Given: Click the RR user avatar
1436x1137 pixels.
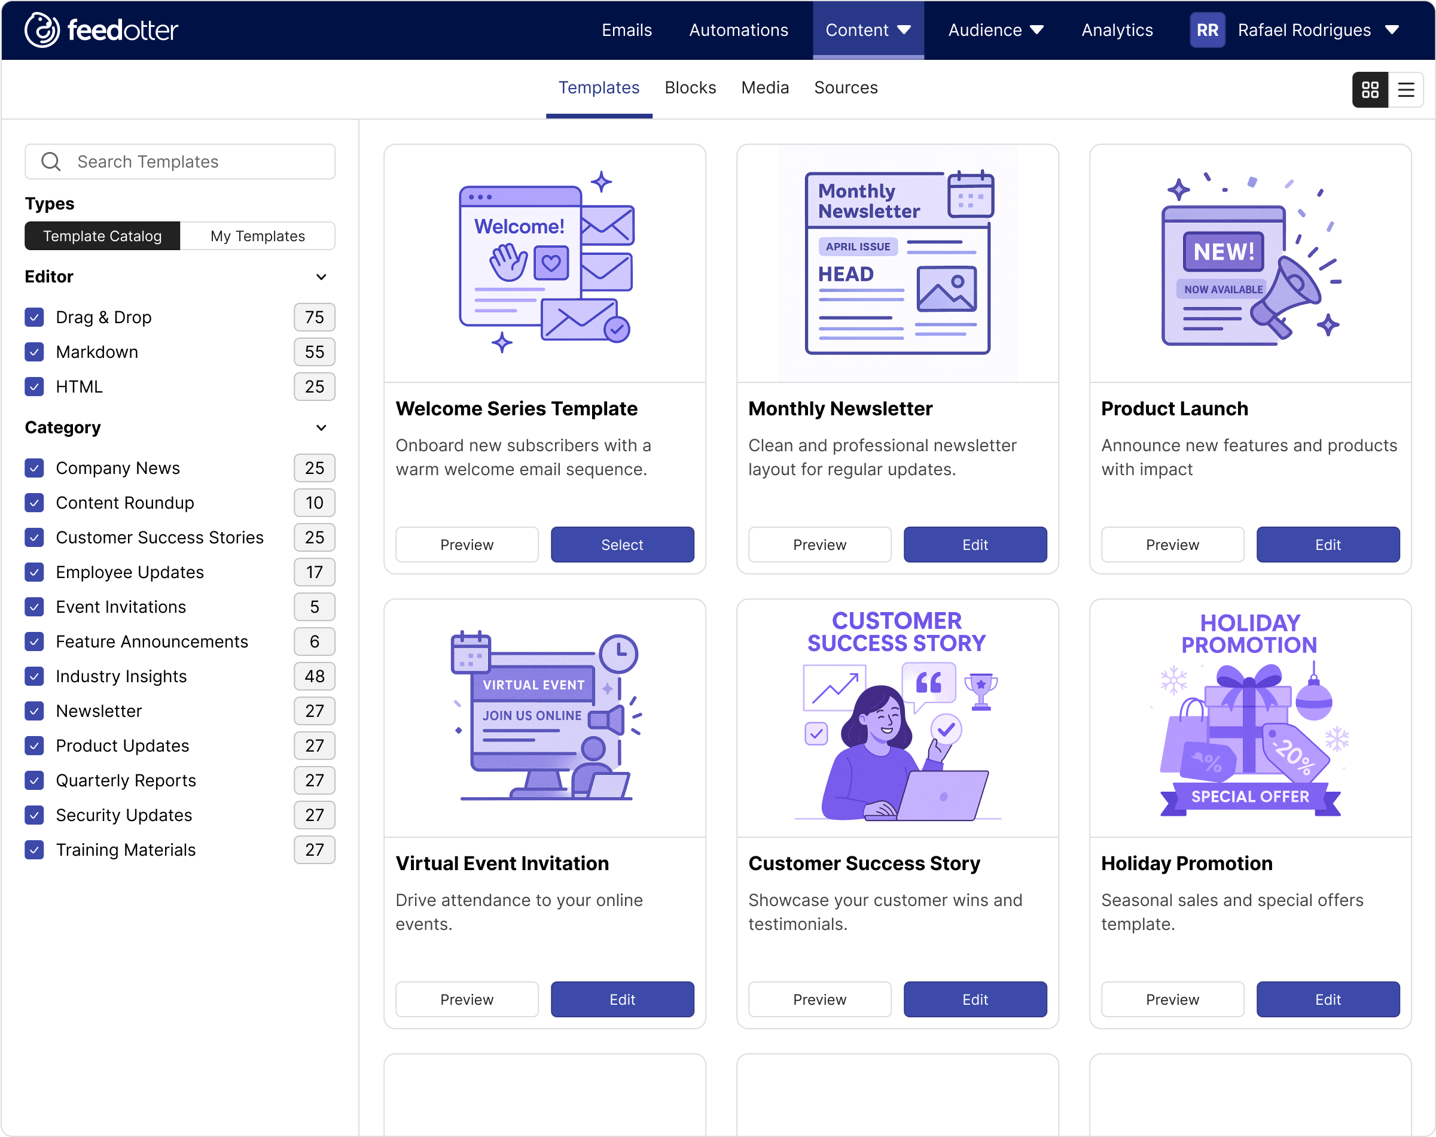Looking at the screenshot, I should [x=1207, y=30].
